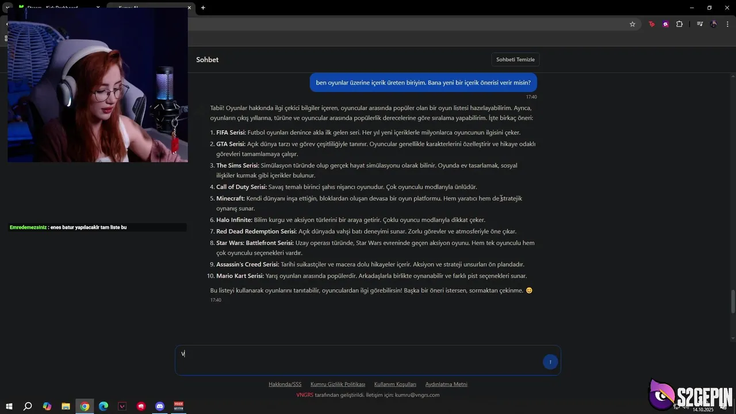Open Valorant from the taskbar
The height and width of the screenshot is (414, 736).
(x=122, y=407)
